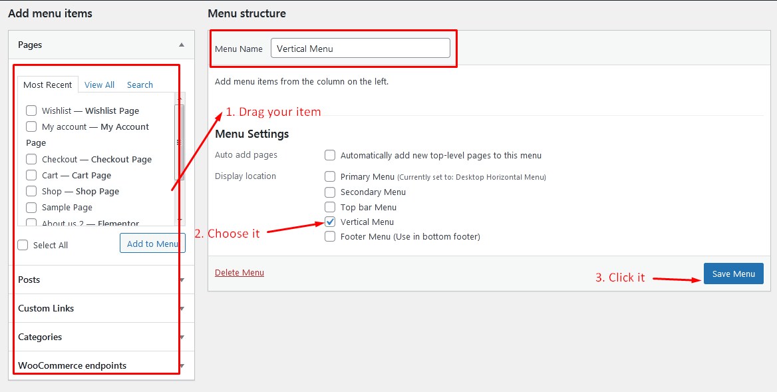The width and height of the screenshot is (777, 392).
Task: Open the Search tab
Action: [140, 85]
